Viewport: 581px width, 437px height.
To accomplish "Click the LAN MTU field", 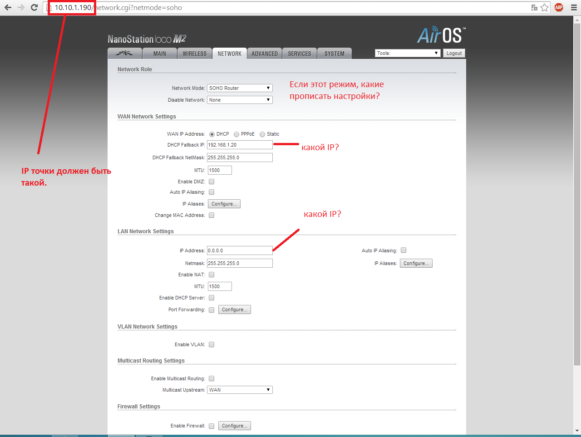I will [220, 286].
